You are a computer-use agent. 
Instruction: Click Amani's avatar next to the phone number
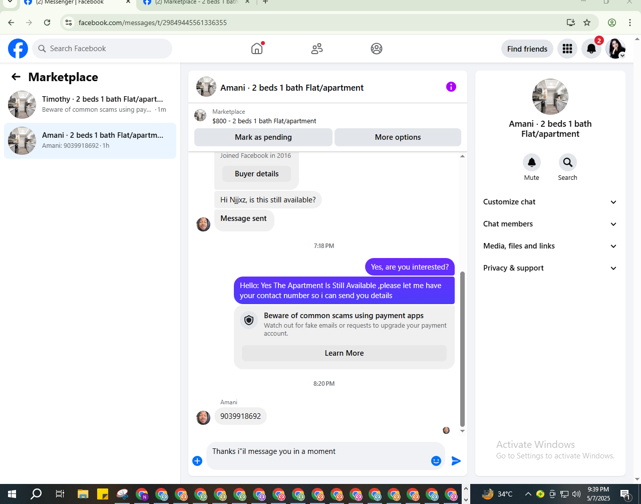click(x=203, y=417)
